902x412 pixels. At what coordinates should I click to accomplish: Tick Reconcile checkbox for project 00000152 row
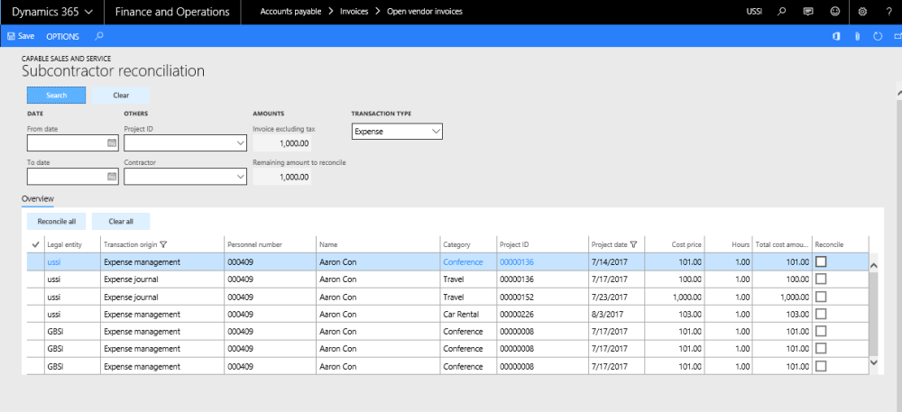[x=820, y=296]
